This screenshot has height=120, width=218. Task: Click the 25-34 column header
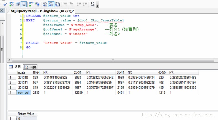coord(79,73)
